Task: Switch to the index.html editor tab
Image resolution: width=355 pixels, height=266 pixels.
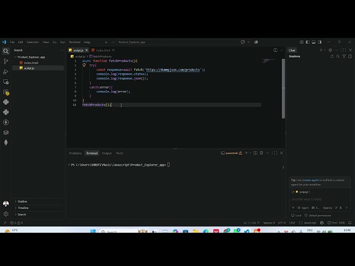Action: coord(103,50)
